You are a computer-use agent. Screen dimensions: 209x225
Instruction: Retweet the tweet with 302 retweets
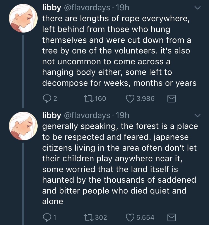click(89, 217)
